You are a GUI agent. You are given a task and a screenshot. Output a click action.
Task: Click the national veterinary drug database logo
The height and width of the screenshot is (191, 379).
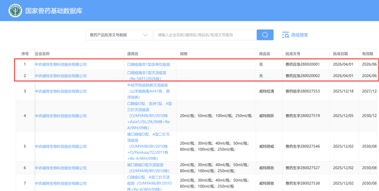coord(15,11)
